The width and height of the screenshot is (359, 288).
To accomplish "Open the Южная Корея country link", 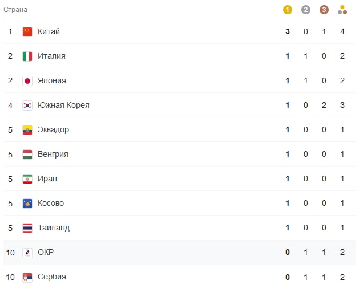I will (63, 106).
